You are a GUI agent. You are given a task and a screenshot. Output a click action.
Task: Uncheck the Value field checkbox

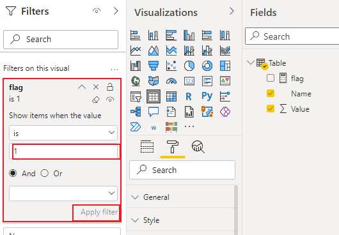click(x=271, y=109)
